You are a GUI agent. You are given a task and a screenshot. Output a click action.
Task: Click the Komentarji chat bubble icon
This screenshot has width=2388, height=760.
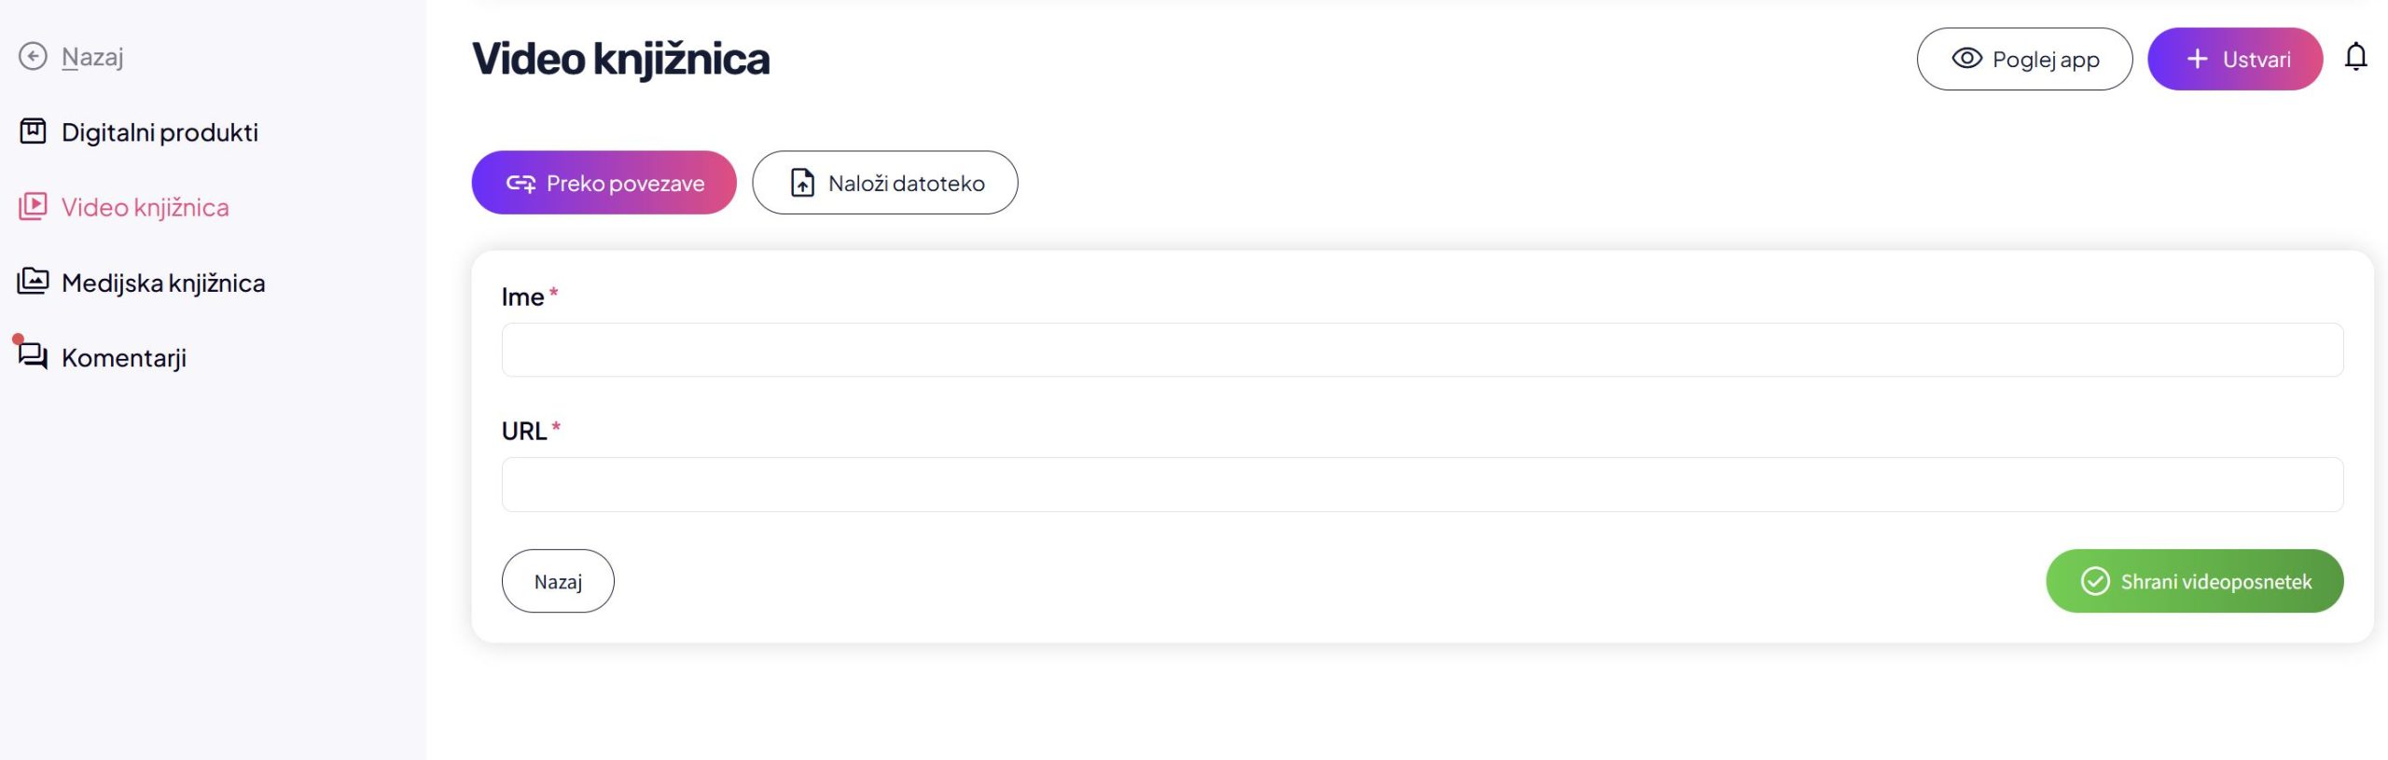click(33, 355)
